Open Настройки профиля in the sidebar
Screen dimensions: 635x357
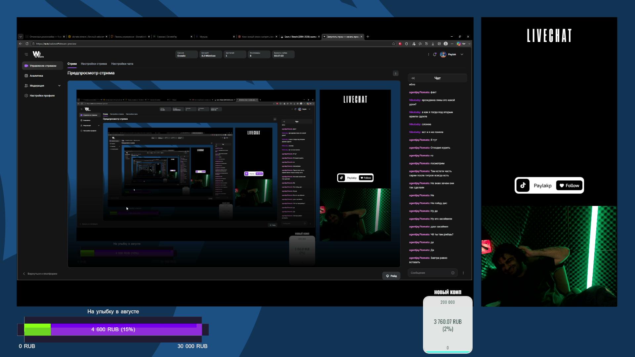point(42,96)
